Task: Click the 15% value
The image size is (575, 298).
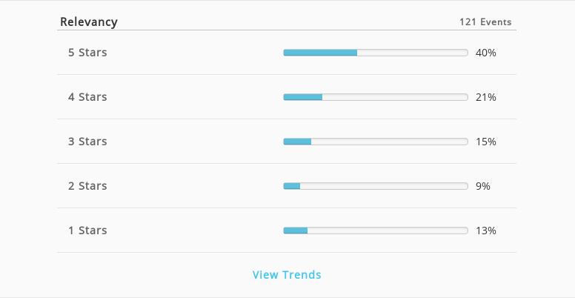Action: (x=486, y=142)
